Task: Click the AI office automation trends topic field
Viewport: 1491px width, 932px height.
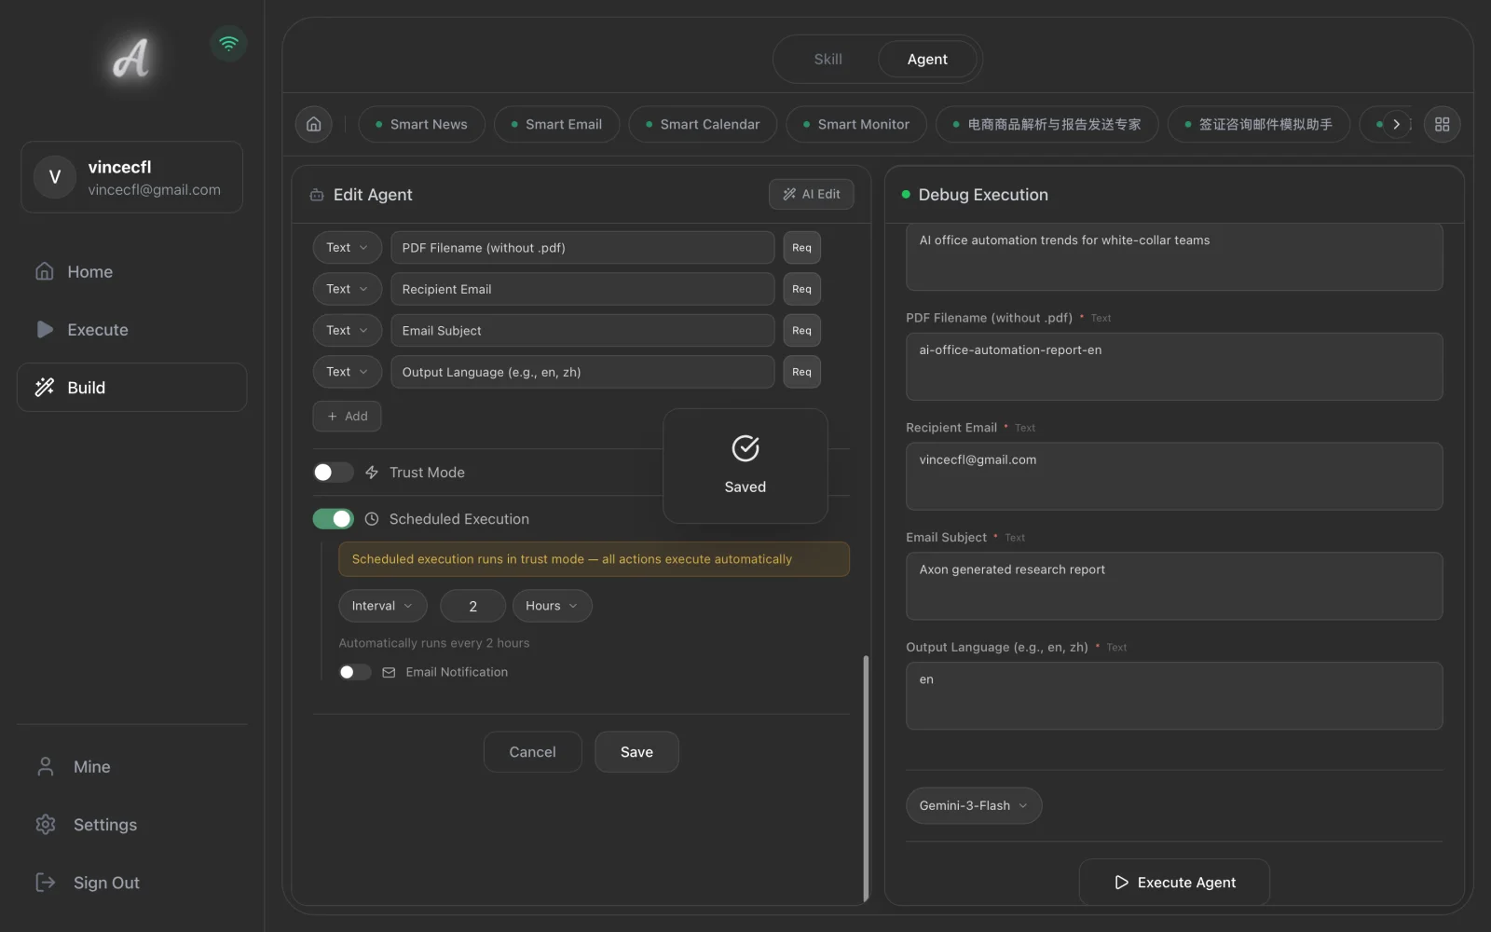Action: click(1174, 256)
